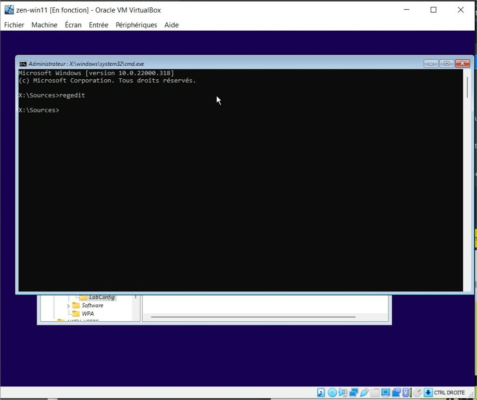Viewport: 477px width, 400px height.
Task: Click the 'regedit' command text
Action: point(72,95)
